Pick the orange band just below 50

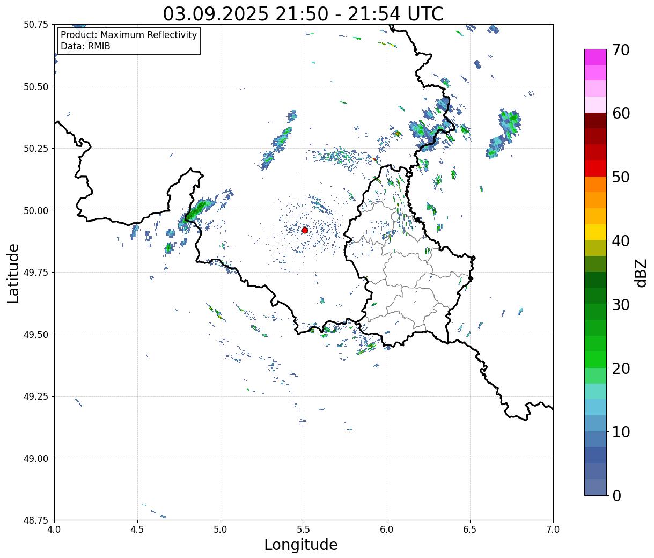(596, 185)
